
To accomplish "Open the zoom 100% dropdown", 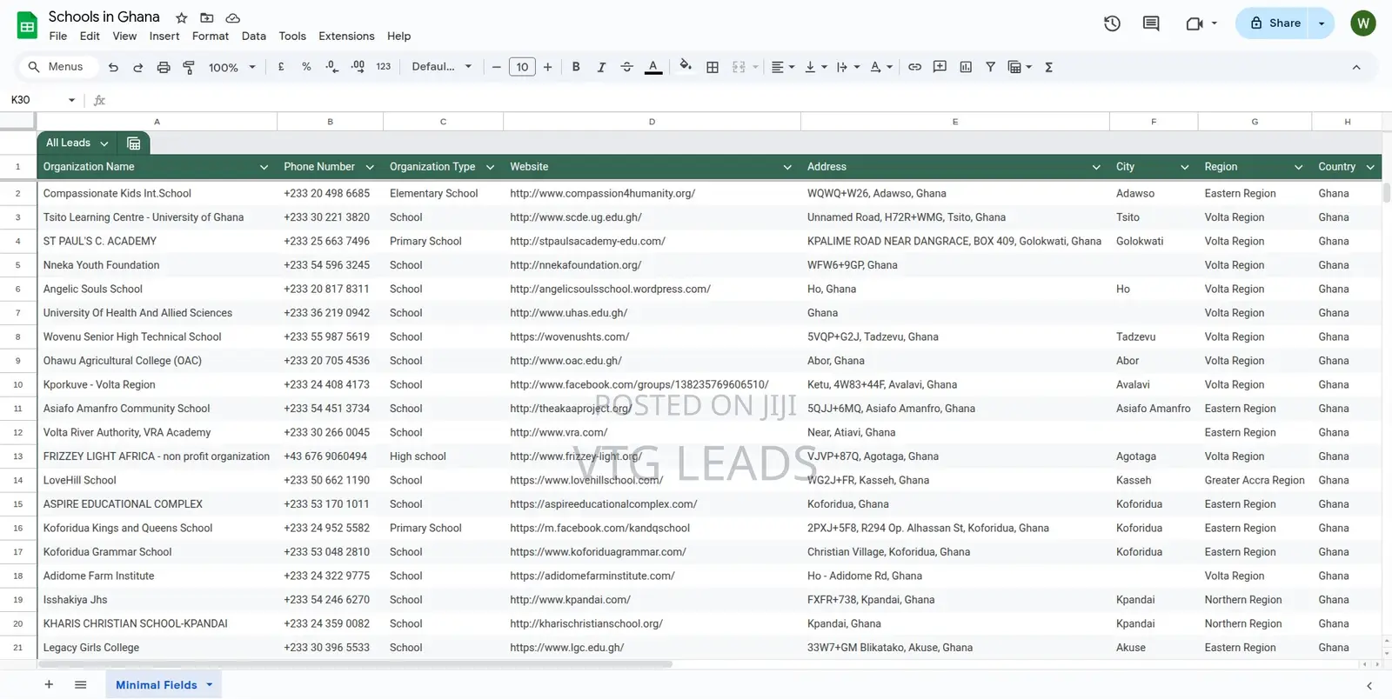I will coord(232,67).
